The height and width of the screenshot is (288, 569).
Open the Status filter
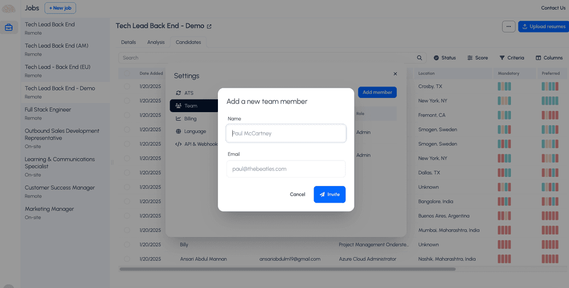click(x=444, y=57)
